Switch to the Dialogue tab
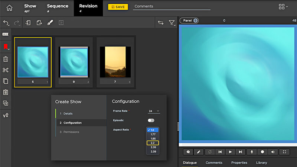Image resolution: width=297 pixels, height=167 pixels. tap(190, 163)
